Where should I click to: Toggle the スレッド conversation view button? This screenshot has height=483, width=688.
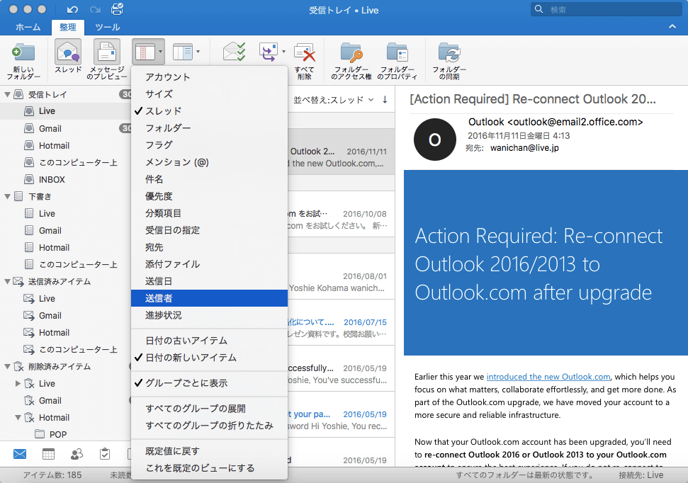[x=67, y=56]
